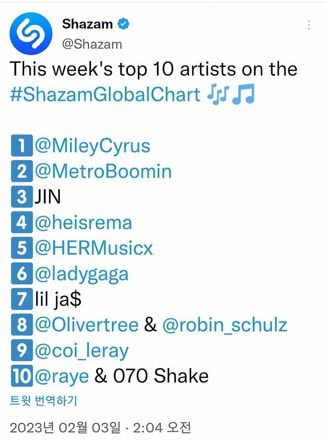325x440 pixels.
Task: Go to the @ladygaga profile
Action: [x=81, y=273]
